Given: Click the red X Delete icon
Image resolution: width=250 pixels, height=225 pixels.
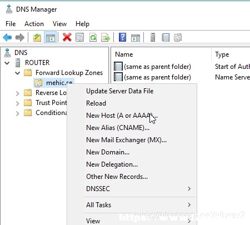Looking at the screenshot, I should 67,37.
